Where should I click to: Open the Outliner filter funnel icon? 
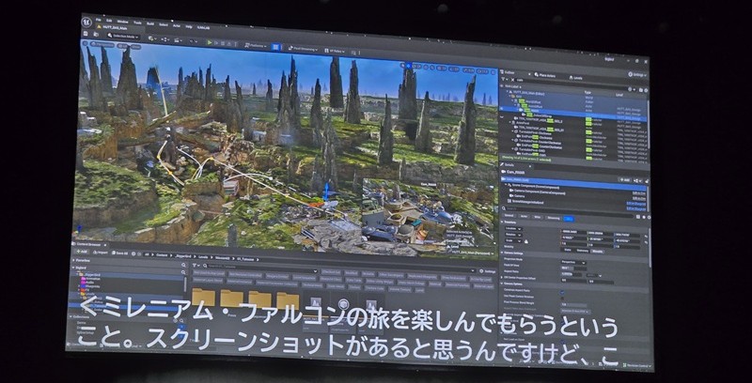pos(505,79)
